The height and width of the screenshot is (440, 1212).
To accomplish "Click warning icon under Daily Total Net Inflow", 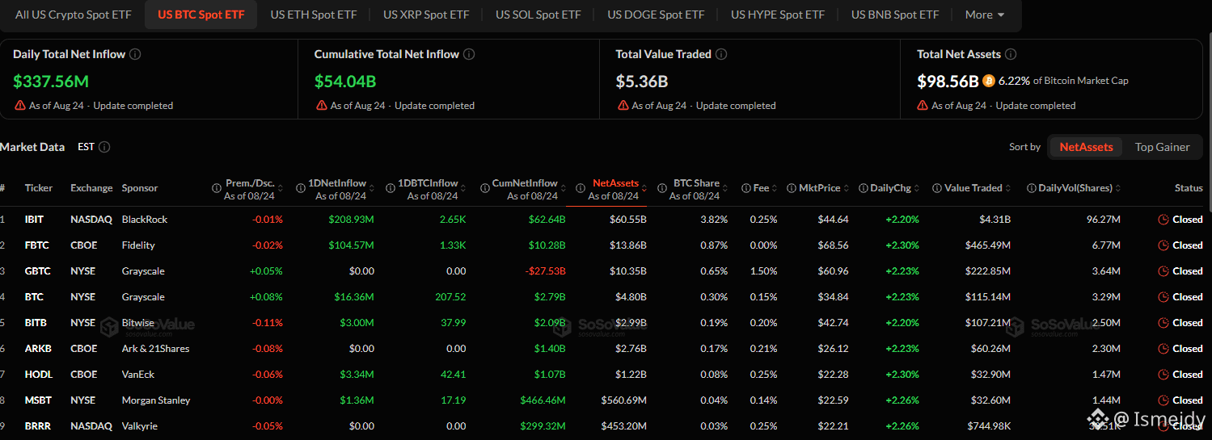I will tap(20, 106).
